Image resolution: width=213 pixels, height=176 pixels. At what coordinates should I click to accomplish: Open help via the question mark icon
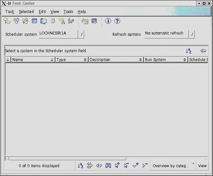click(117, 21)
